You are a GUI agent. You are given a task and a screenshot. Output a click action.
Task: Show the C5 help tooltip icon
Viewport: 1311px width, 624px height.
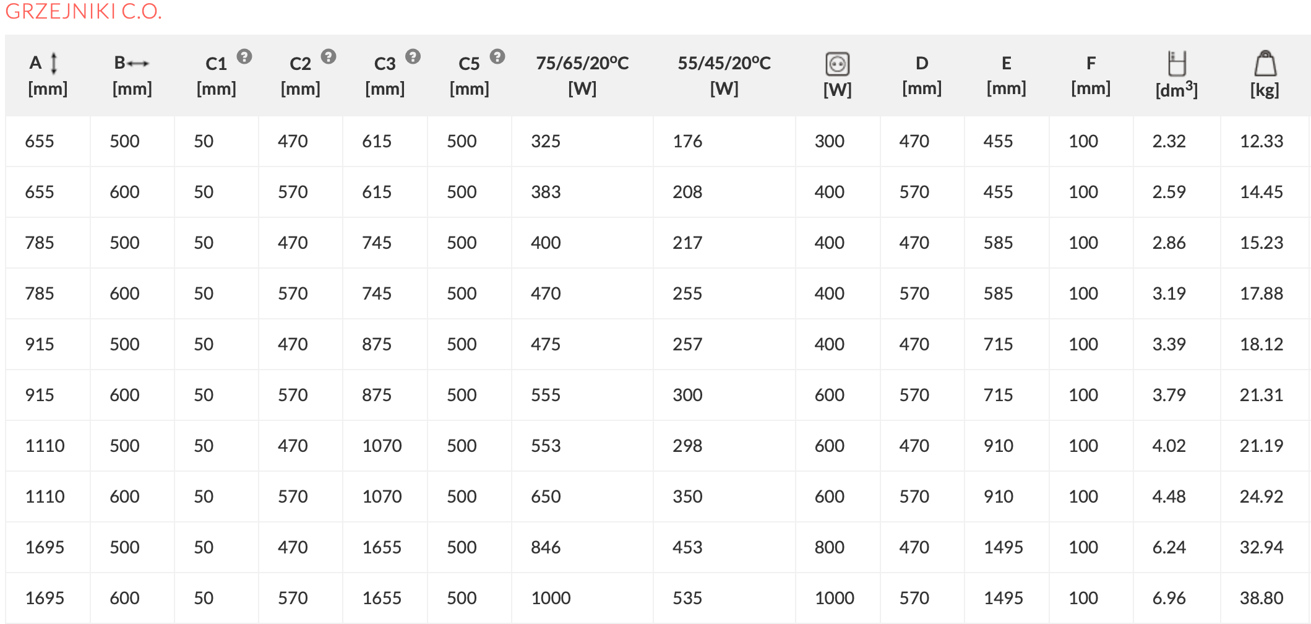pyautogui.click(x=497, y=57)
